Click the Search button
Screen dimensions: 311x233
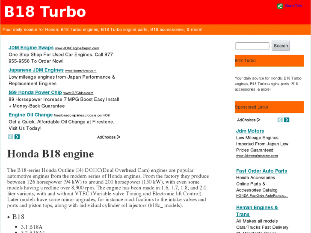[x=281, y=46]
